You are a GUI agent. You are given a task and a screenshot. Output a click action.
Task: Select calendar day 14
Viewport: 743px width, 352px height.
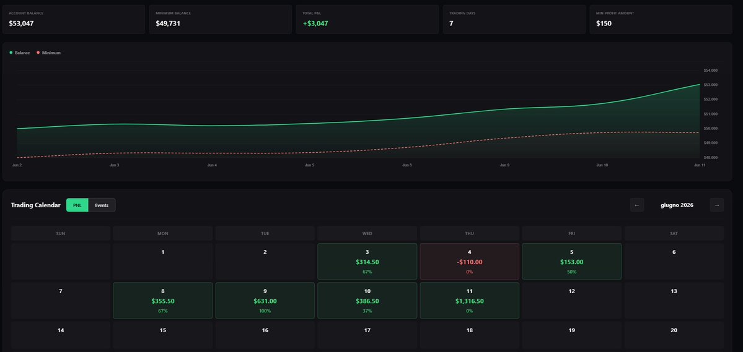pyautogui.click(x=61, y=336)
